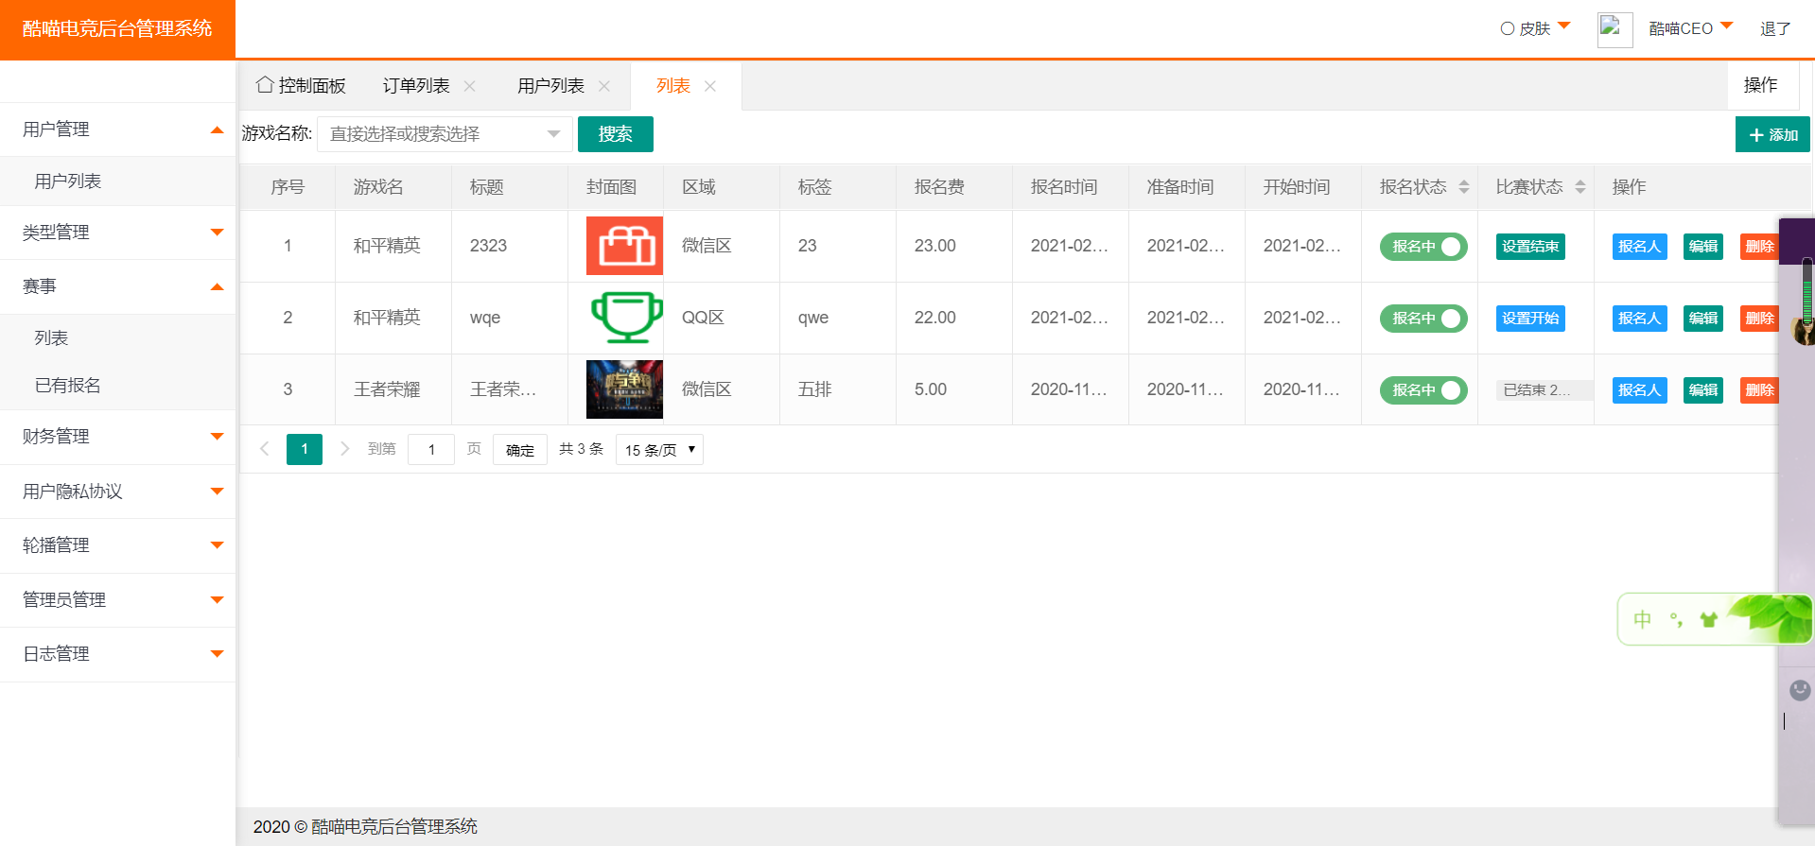The width and height of the screenshot is (1815, 846).
Task: Open the 游戏名称 selection dropdown
Action: (x=445, y=134)
